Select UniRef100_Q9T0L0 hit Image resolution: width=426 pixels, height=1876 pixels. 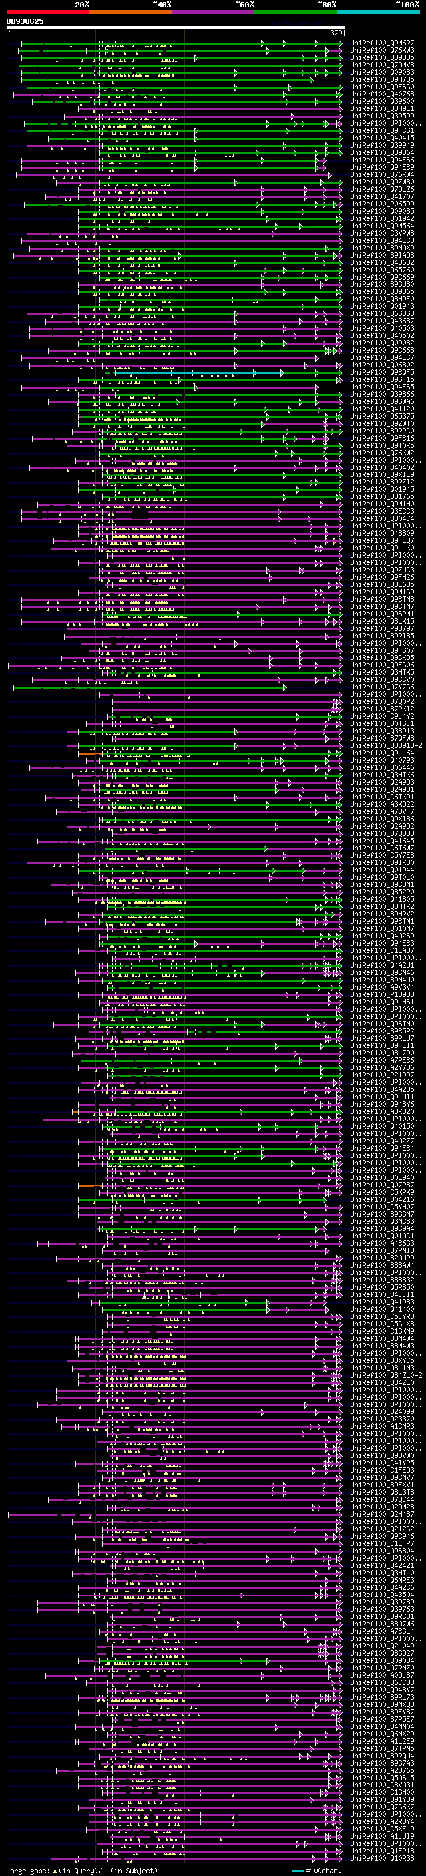coord(382,877)
